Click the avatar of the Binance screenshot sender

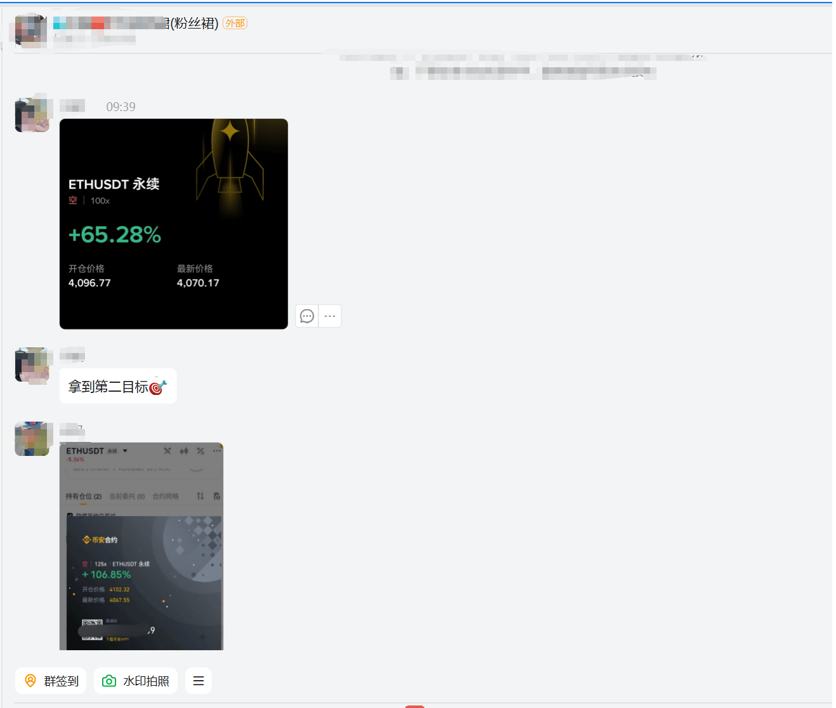(x=32, y=439)
